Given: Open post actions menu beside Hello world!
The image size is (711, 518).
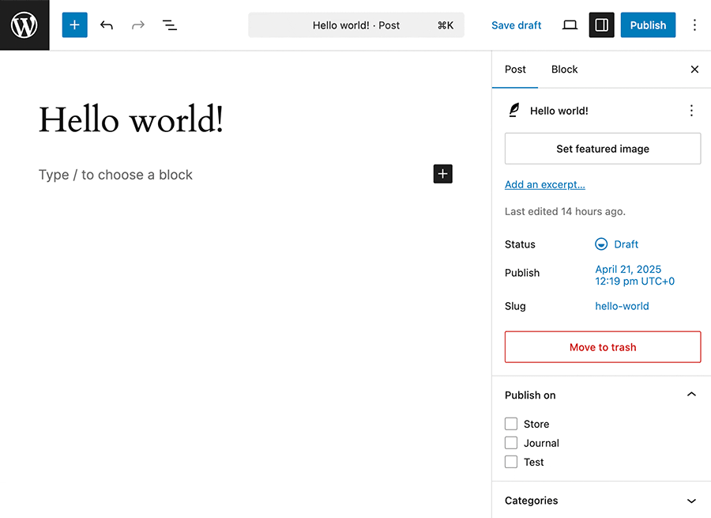Looking at the screenshot, I should pos(691,111).
